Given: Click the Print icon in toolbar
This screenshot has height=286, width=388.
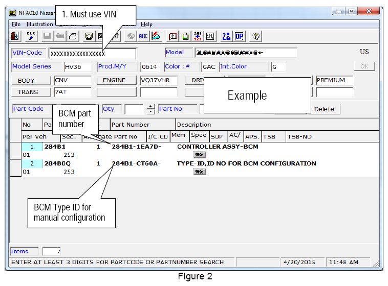Looking at the screenshot, I should coord(73,36).
